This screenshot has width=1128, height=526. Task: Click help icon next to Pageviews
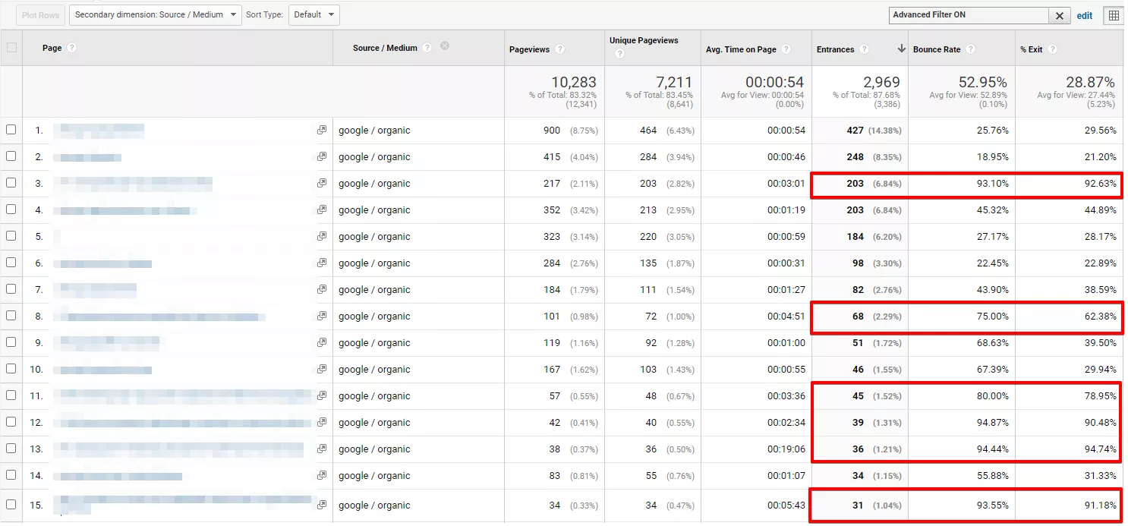(x=559, y=49)
